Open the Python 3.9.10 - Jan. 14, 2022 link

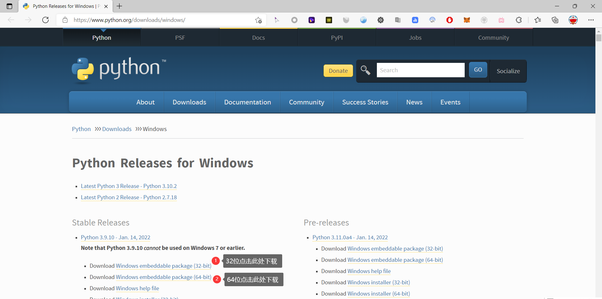tap(116, 237)
